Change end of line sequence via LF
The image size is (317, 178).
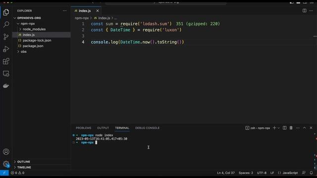tap(272, 173)
